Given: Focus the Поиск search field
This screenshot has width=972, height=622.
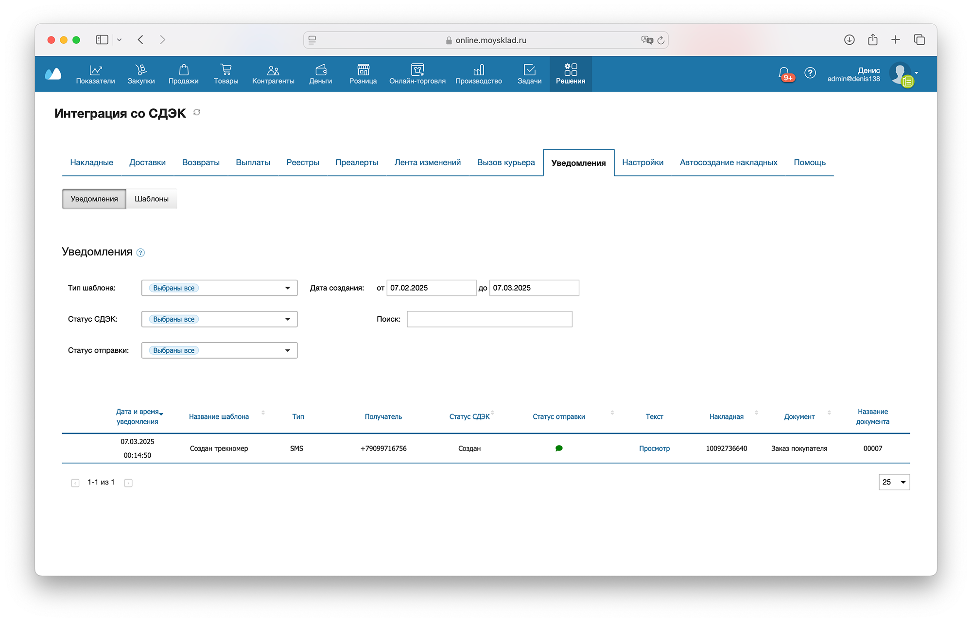Looking at the screenshot, I should [489, 319].
